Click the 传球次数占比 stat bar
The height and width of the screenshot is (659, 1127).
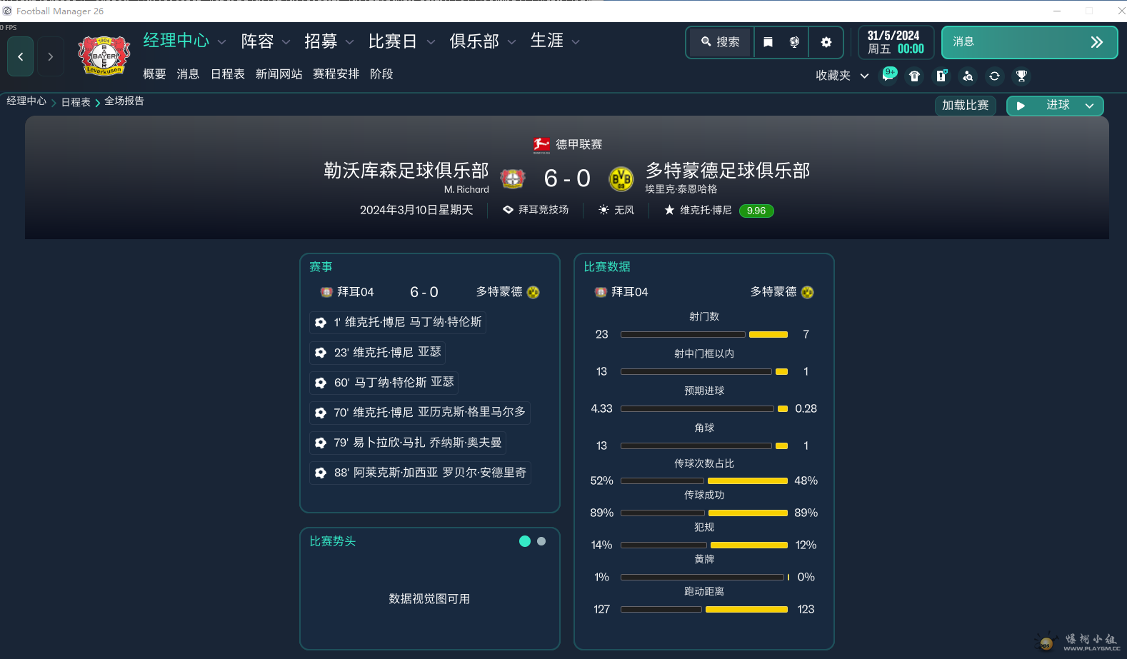coord(704,481)
